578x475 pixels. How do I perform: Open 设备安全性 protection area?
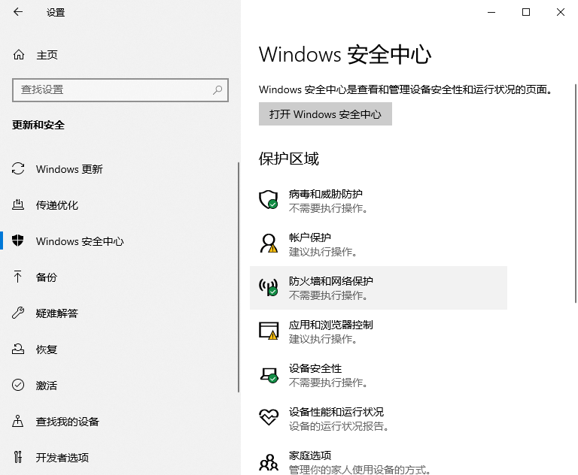click(379, 375)
